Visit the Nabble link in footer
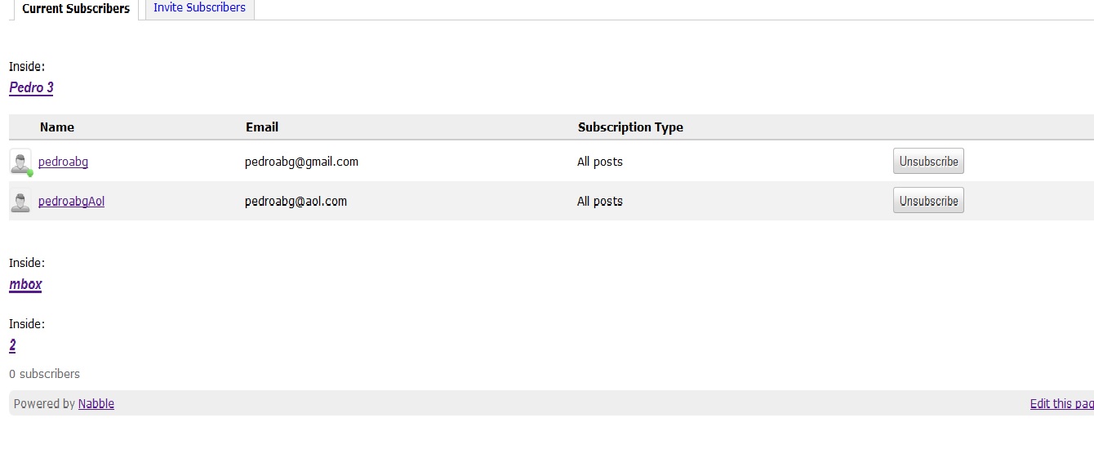The image size is (1094, 458). click(96, 403)
